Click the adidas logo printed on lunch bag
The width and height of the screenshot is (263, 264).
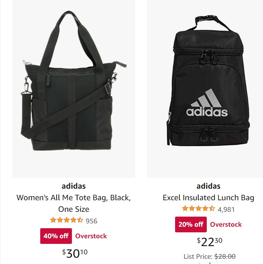coord(207,103)
